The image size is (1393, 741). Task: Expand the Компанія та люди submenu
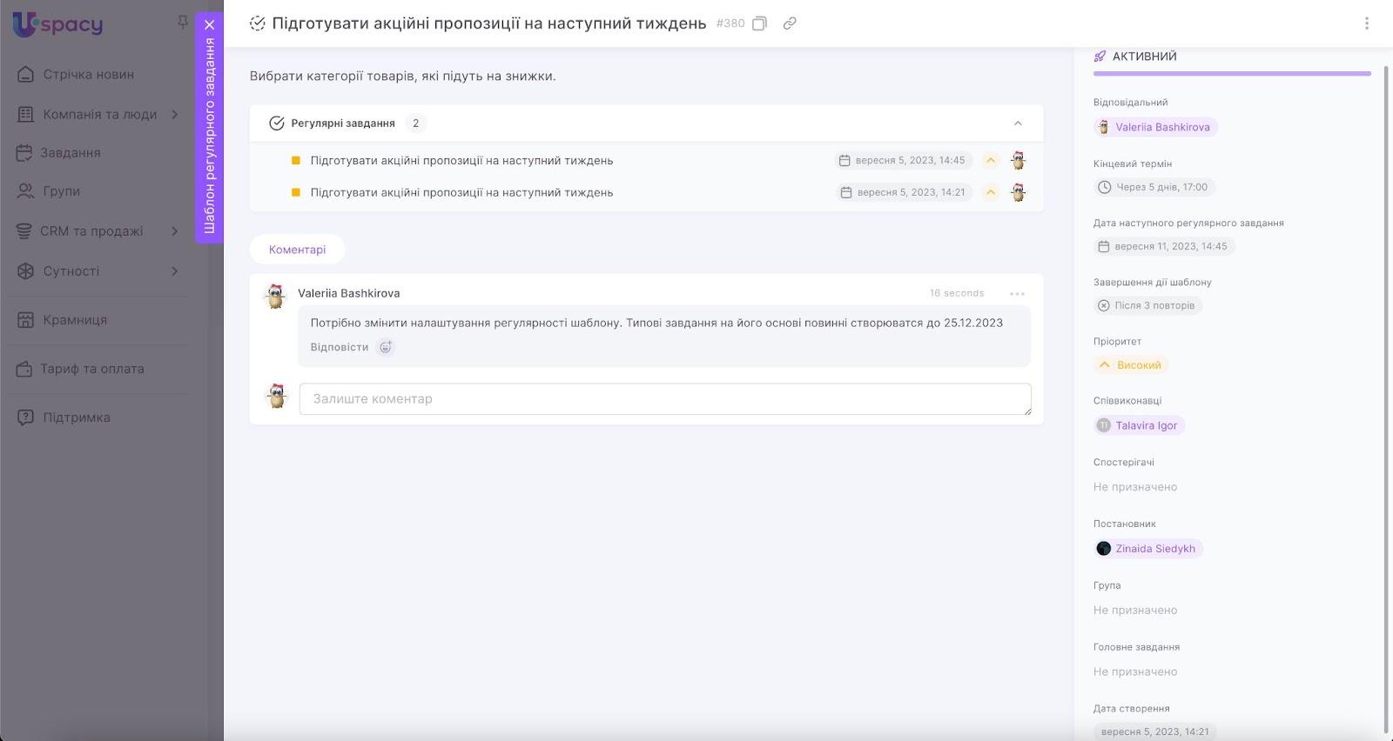pyautogui.click(x=175, y=114)
